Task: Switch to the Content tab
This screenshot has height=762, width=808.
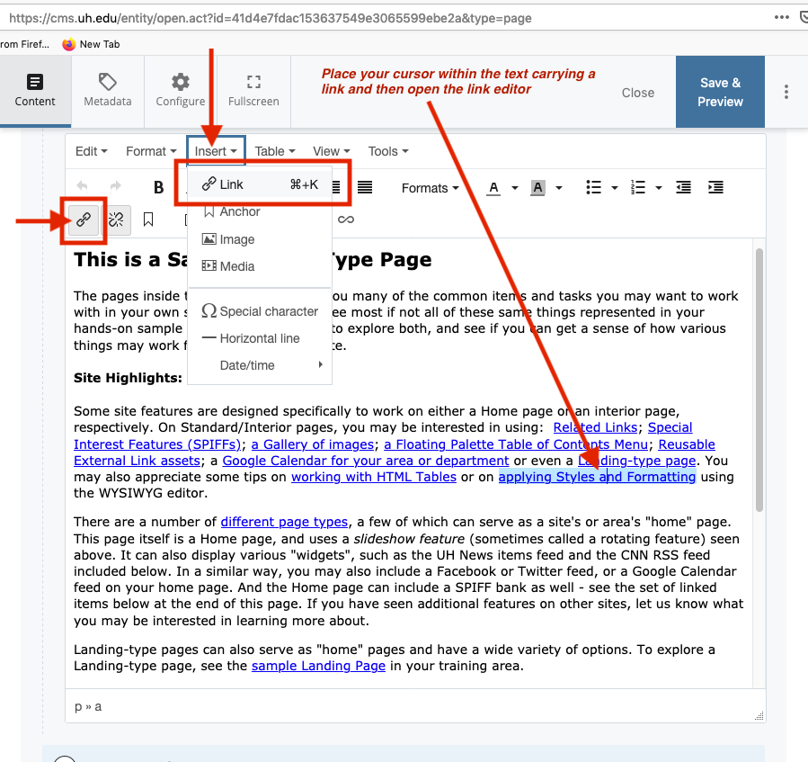Action: (x=35, y=91)
